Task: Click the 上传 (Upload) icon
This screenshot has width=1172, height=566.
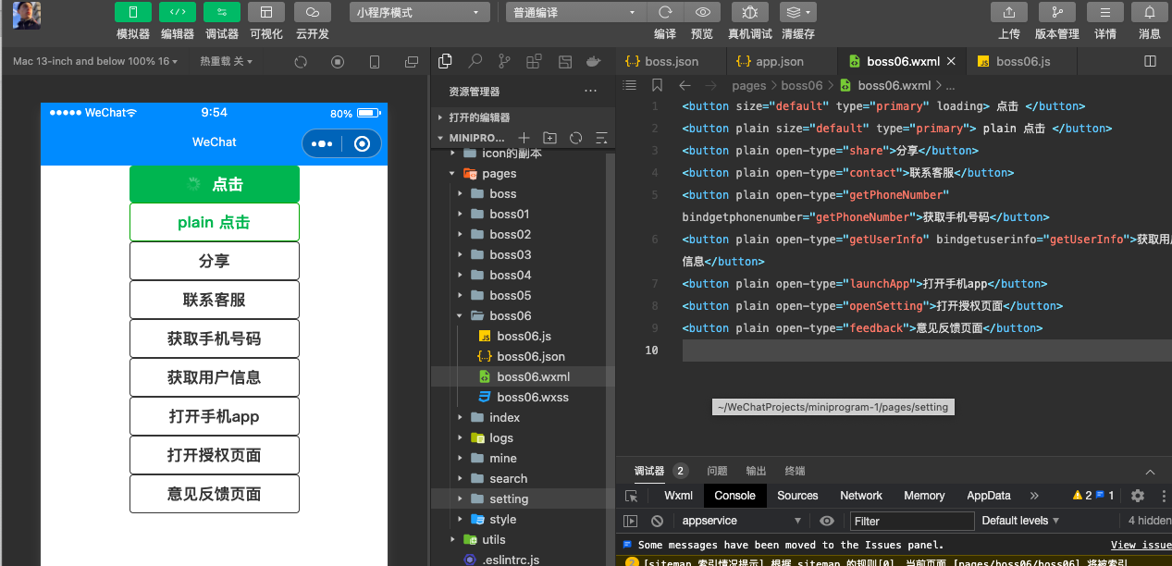Action: point(1008,12)
